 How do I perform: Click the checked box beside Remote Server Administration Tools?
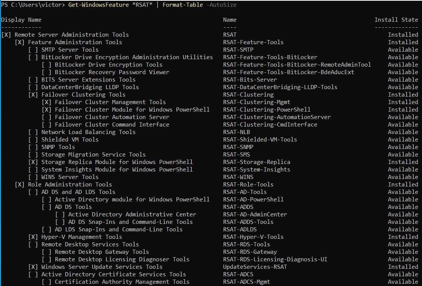[6, 35]
